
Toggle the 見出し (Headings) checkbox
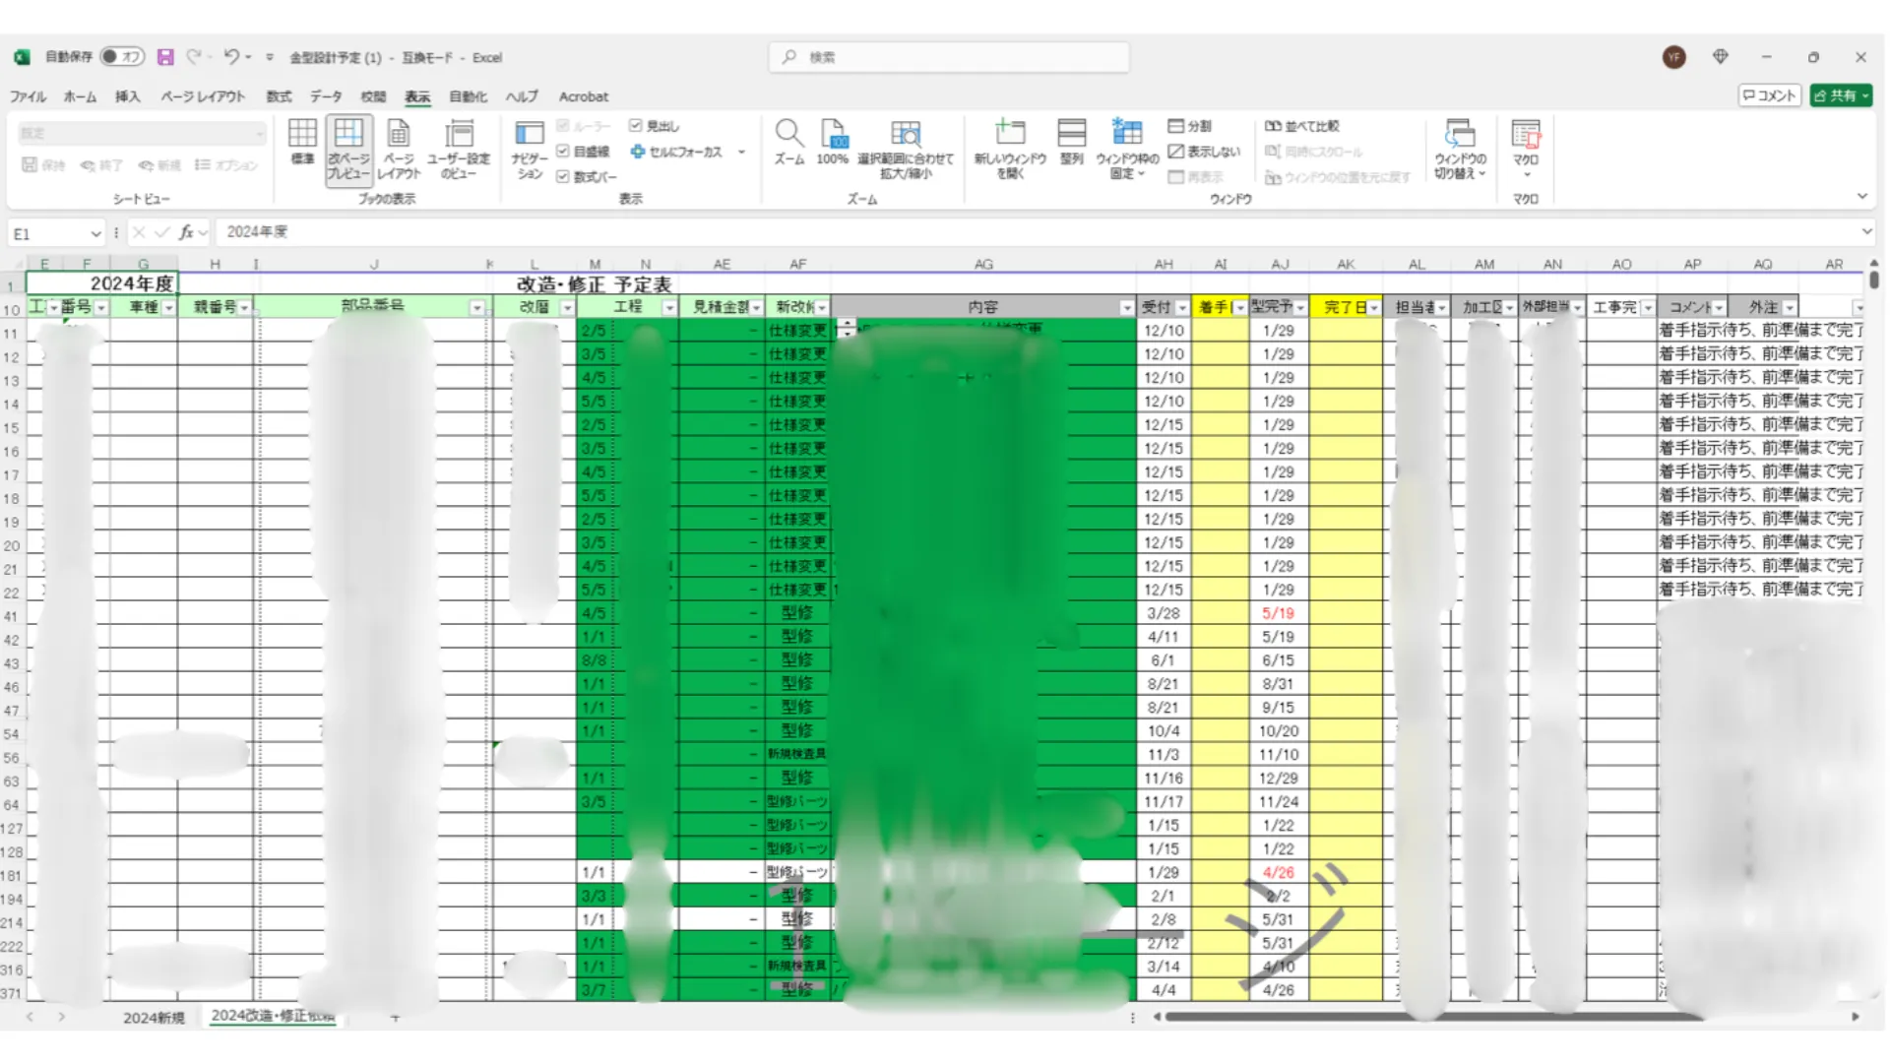636,126
